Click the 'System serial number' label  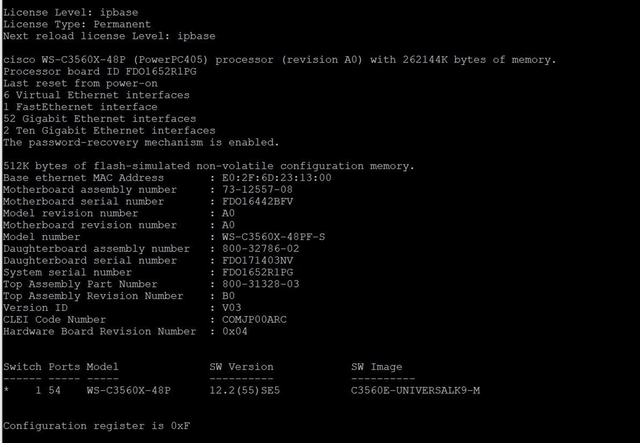(x=68, y=273)
